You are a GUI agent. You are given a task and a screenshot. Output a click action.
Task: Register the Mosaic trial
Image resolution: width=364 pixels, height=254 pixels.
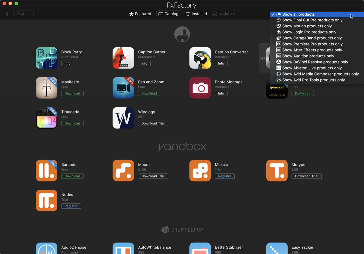(225, 176)
